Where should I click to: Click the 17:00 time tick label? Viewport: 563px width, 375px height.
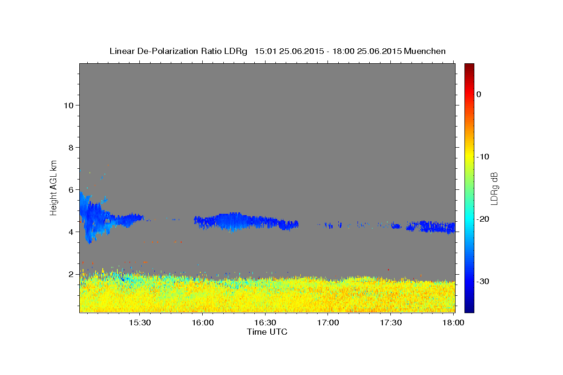tap(327, 322)
